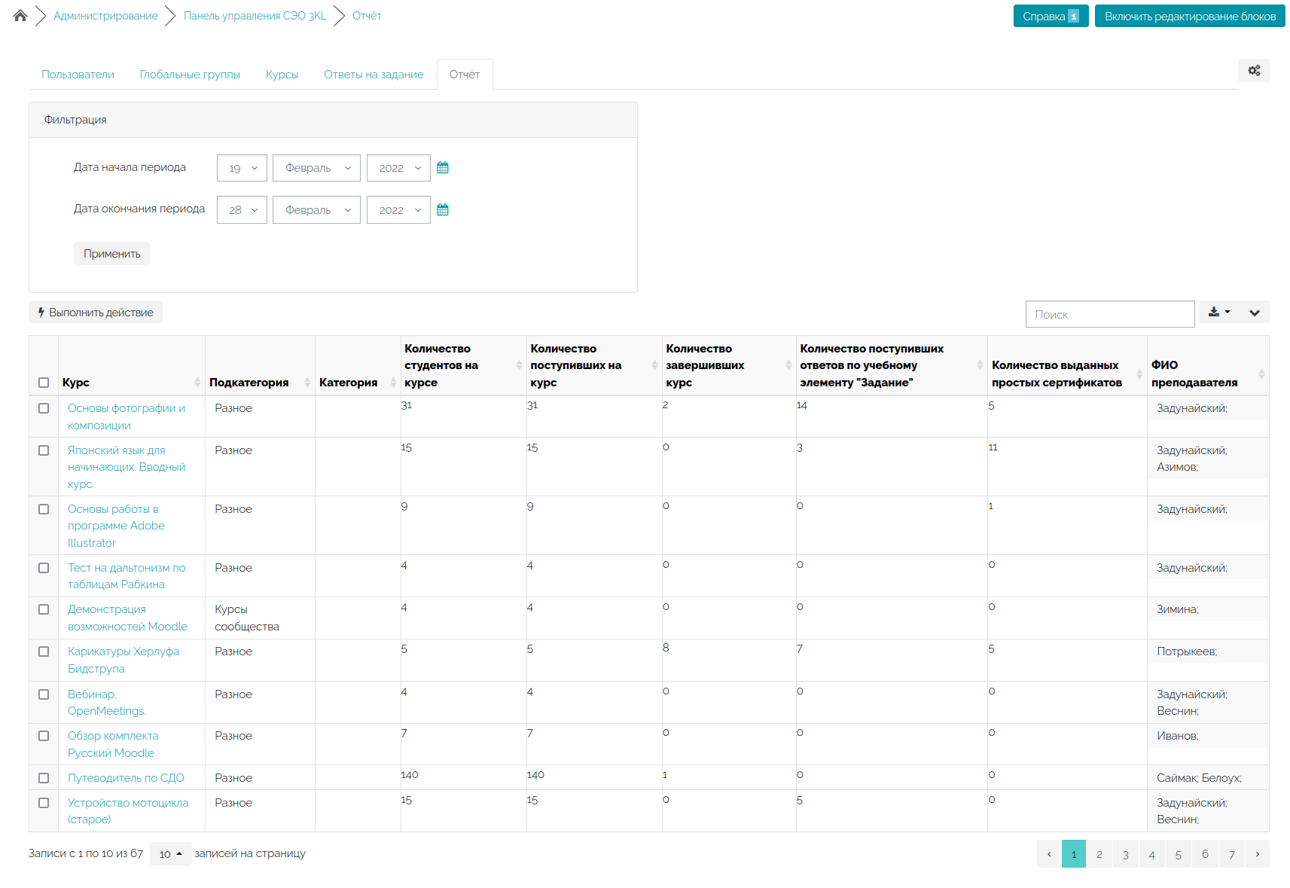Check the Обзор комплекта Русский Moodle row

tap(44, 736)
